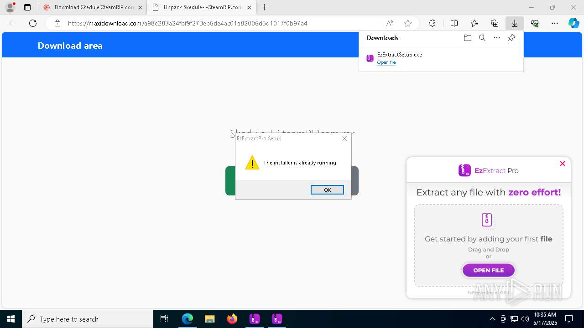The width and height of the screenshot is (584, 328).
Task: Click the EzExtractSetup.exe file icon
Action: click(370, 58)
